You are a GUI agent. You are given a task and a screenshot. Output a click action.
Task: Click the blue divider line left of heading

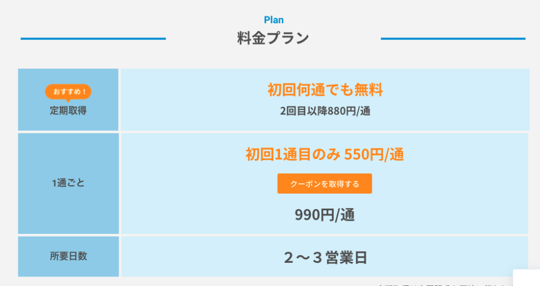pyautogui.click(x=93, y=38)
